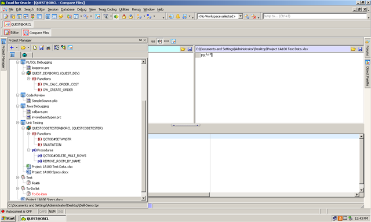Click the bell notification icon
This screenshot has height=222, width=371.
point(178,16)
